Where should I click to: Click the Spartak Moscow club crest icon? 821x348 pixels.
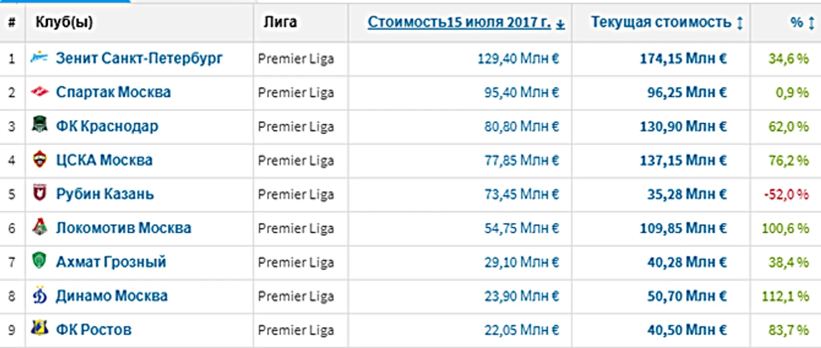click(x=39, y=92)
